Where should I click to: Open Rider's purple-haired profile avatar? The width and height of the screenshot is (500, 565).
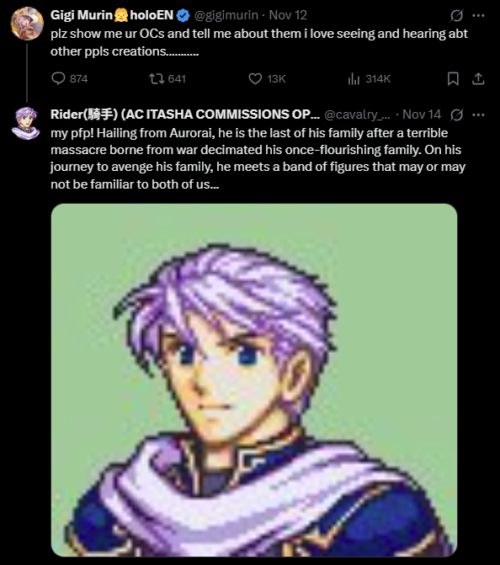(27, 123)
